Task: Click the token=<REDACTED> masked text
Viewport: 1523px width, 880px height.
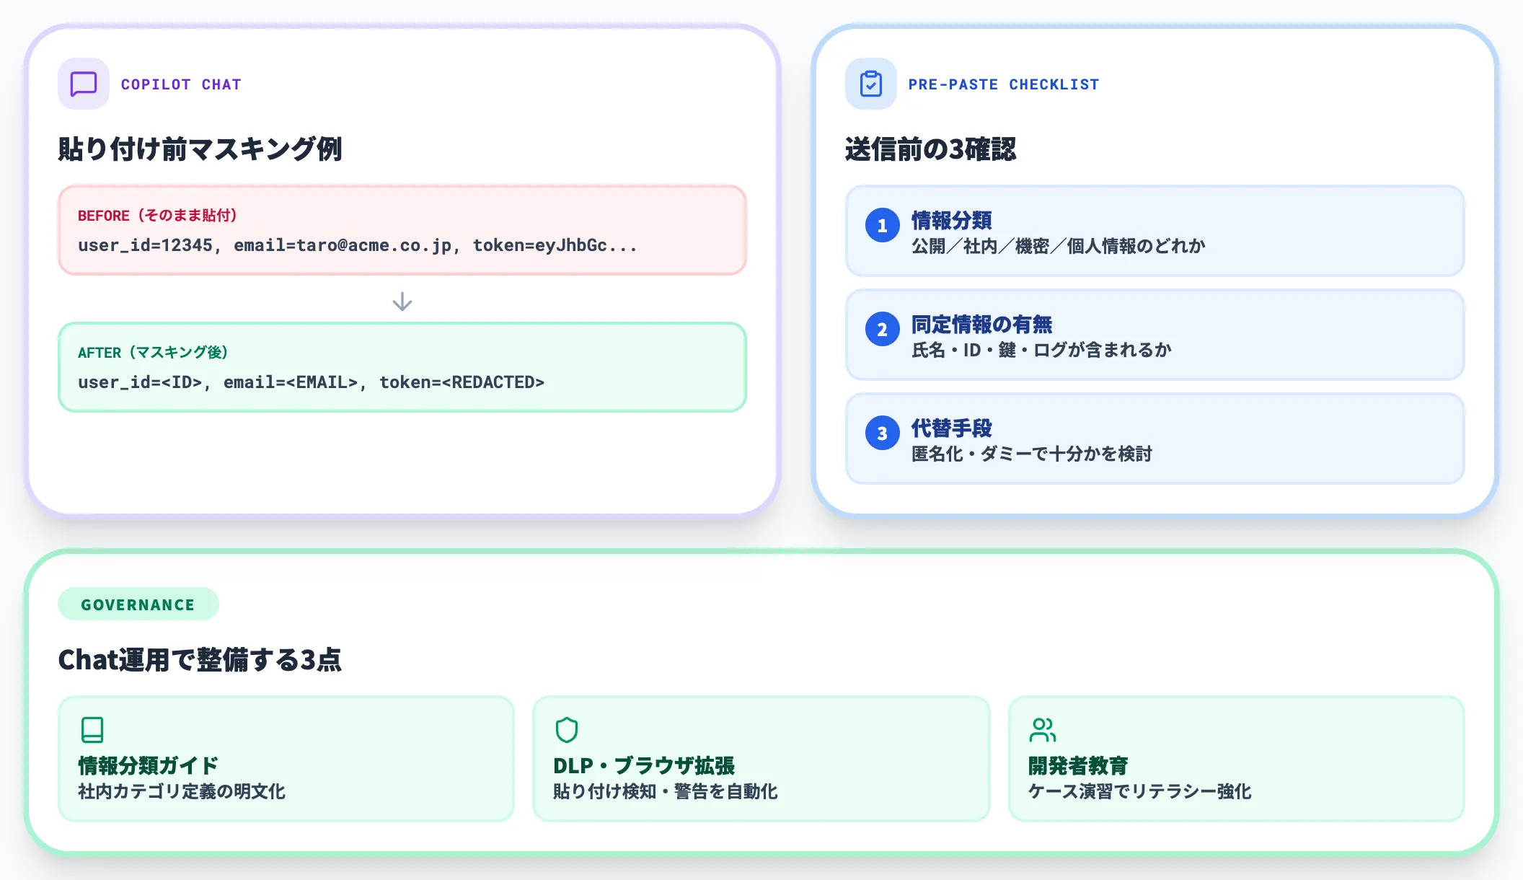Action: coord(463,382)
